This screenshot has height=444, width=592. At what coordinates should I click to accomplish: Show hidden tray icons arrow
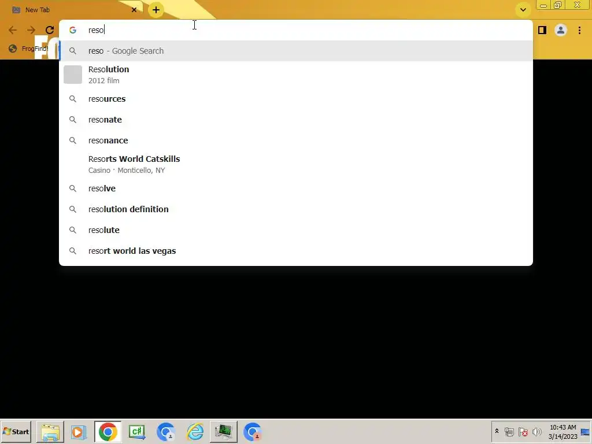click(x=497, y=431)
